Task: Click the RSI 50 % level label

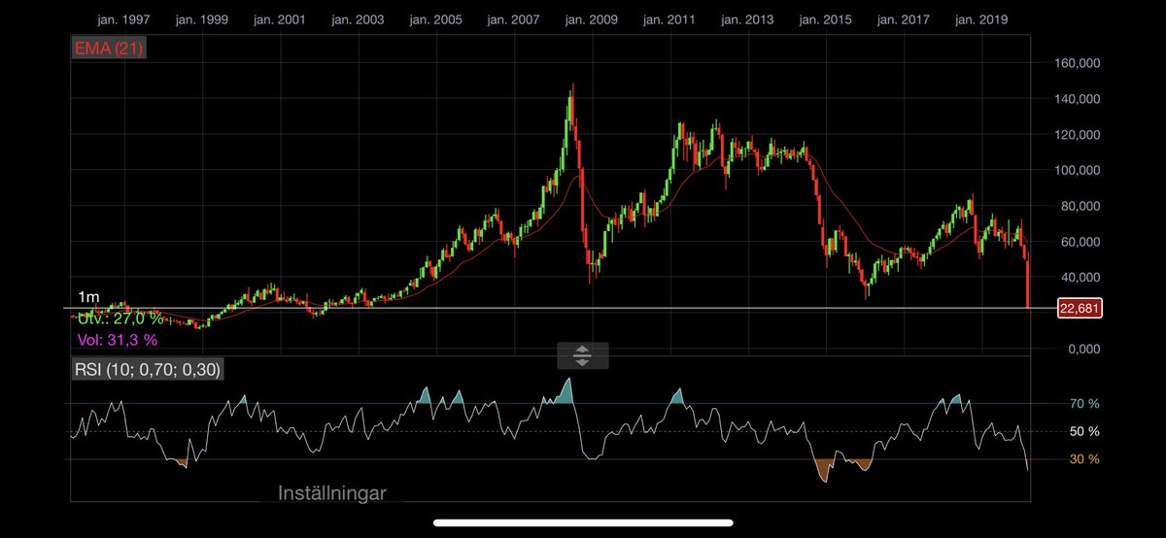Action: [1084, 431]
